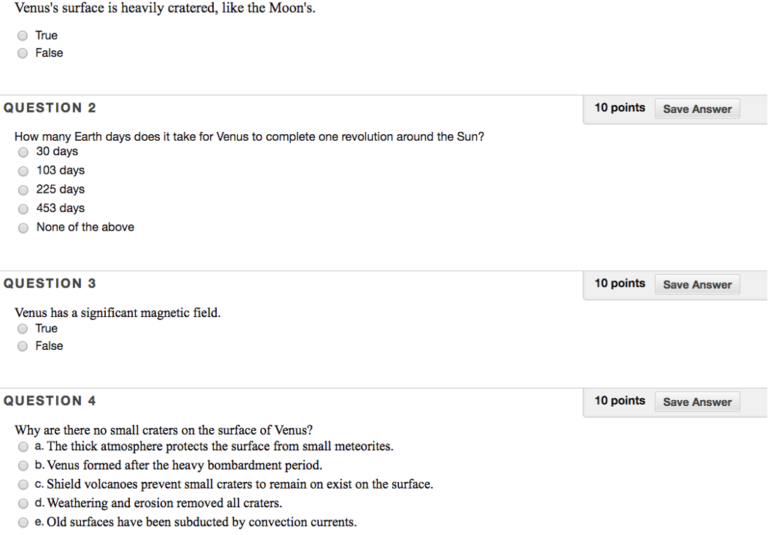Image resolution: width=768 pixels, height=535 pixels.
Task: Choose the 103 days option
Action: pyautogui.click(x=23, y=172)
